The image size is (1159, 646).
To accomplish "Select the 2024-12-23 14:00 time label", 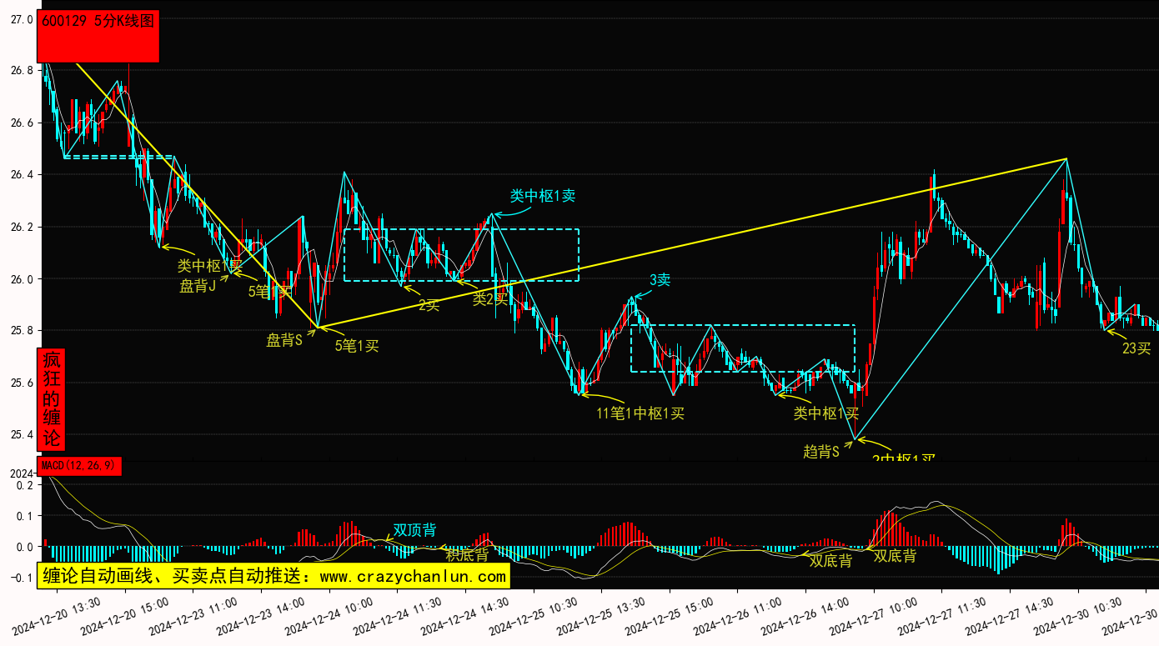I will (261, 616).
